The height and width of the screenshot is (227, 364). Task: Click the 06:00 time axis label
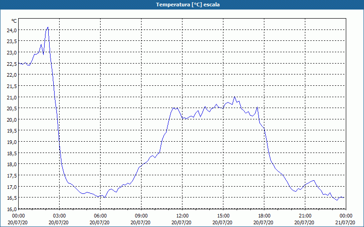pyautogui.click(x=100, y=216)
